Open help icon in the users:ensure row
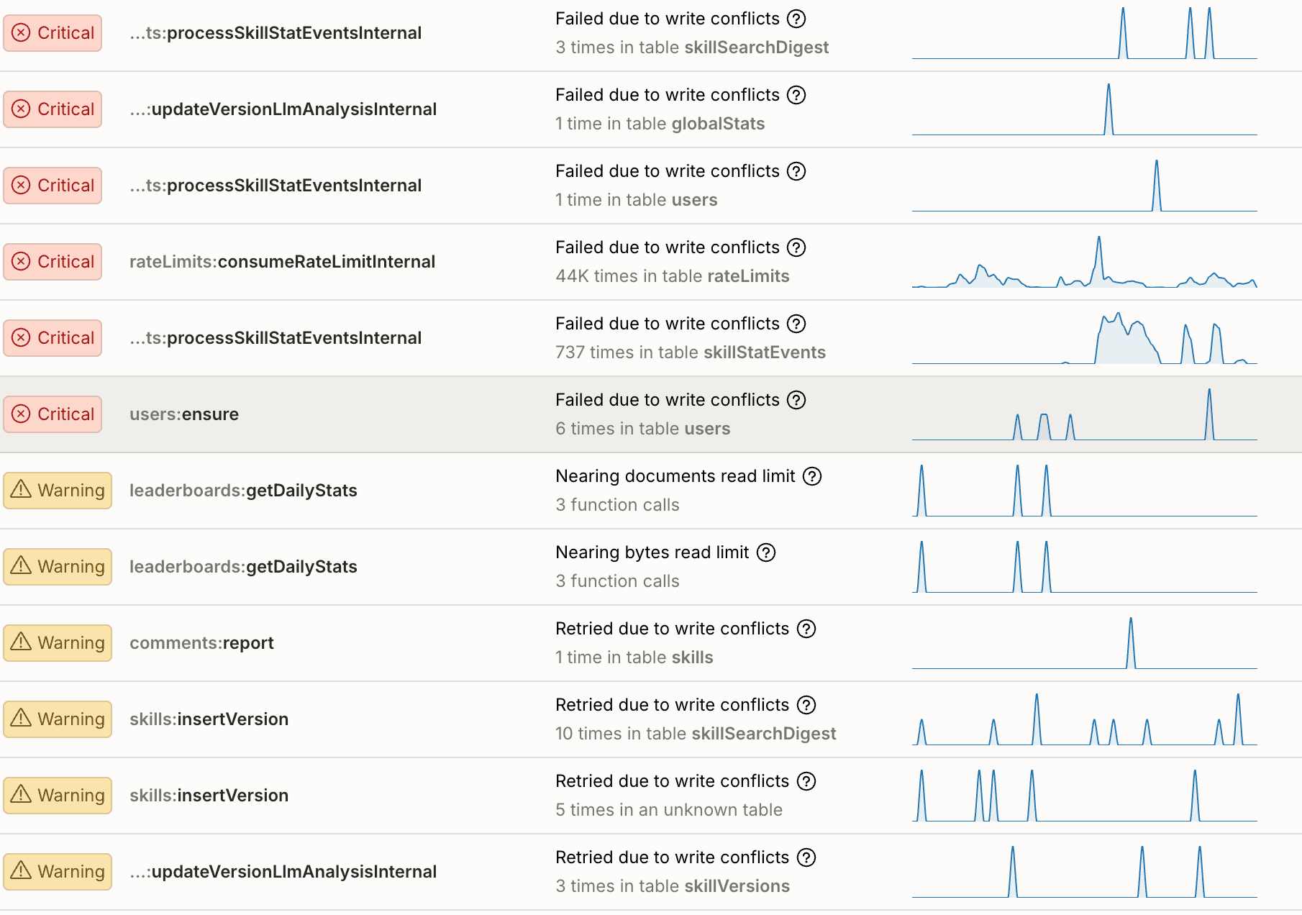This screenshot has height=915, width=1302. point(796,400)
